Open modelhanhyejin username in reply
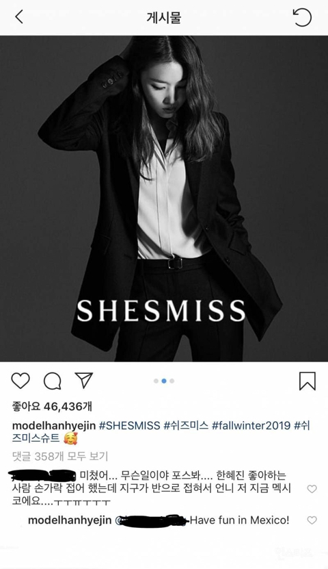Viewport: 328px width, 569px height. tap(70, 520)
